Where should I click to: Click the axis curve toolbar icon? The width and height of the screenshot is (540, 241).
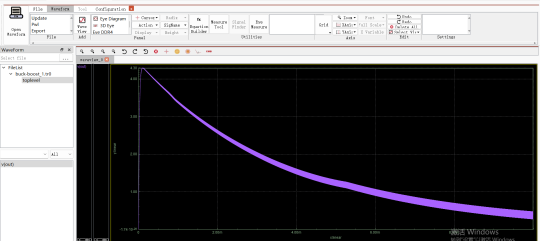tap(198, 51)
